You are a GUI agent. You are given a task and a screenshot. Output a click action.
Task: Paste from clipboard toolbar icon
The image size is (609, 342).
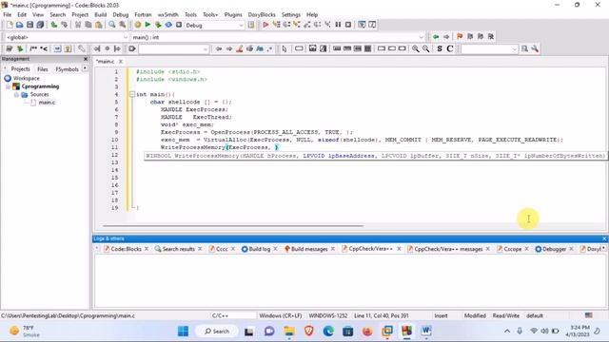(99, 25)
